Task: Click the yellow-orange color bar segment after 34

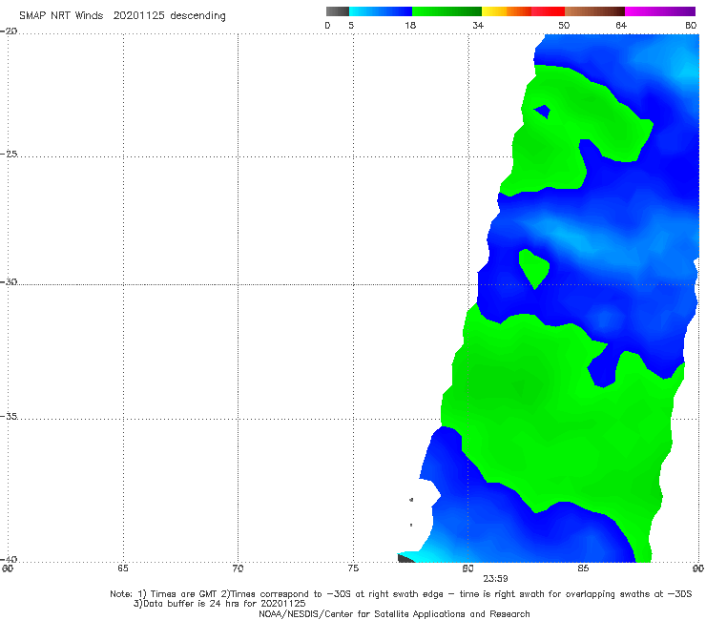Action: pos(507,11)
